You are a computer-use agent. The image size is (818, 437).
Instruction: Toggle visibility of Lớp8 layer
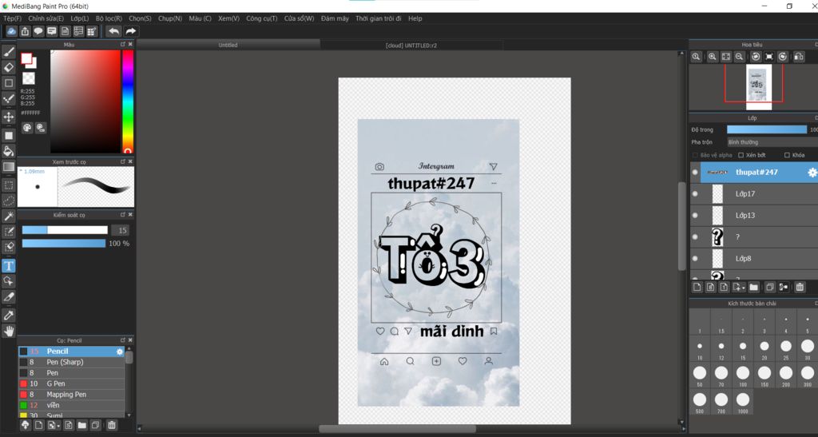[x=695, y=259]
